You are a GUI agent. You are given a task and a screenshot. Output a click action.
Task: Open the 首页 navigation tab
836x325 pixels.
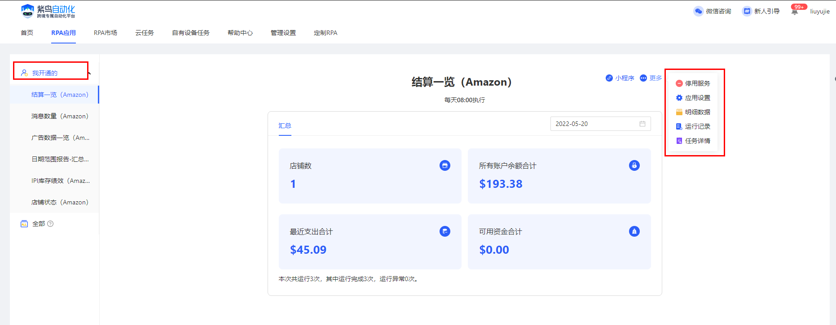pyautogui.click(x=27, y=33)
